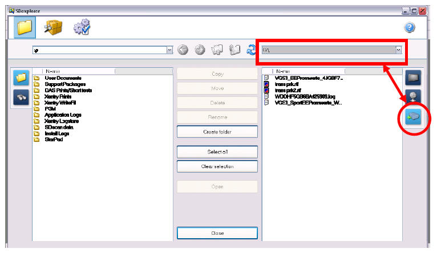Open the settings gears icon in top toolbar
437x253 pixels.
(x=83, y=27)
